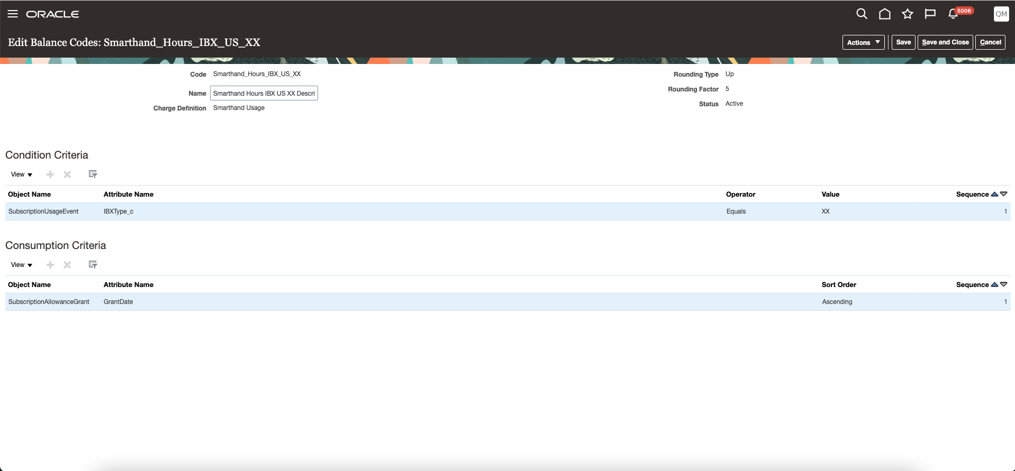Sort Consumption Criteria Sequence ascending
This screenshot has height=471, width=1015.
click(994, 284)
